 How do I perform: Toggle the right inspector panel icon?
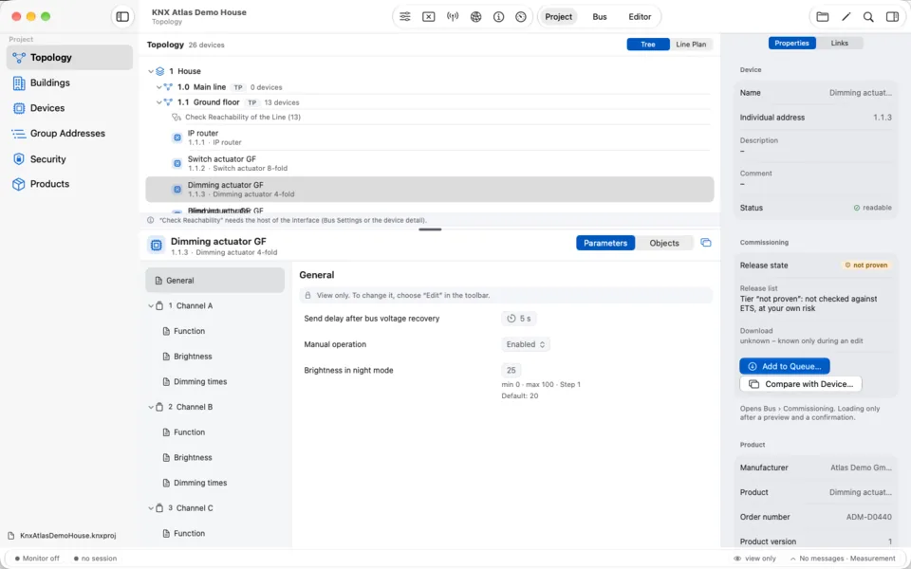(892, 17)
